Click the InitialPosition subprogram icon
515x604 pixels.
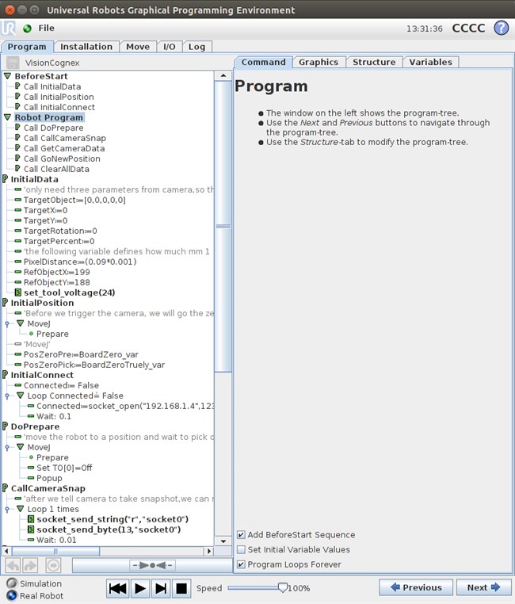tap(5, 303)
